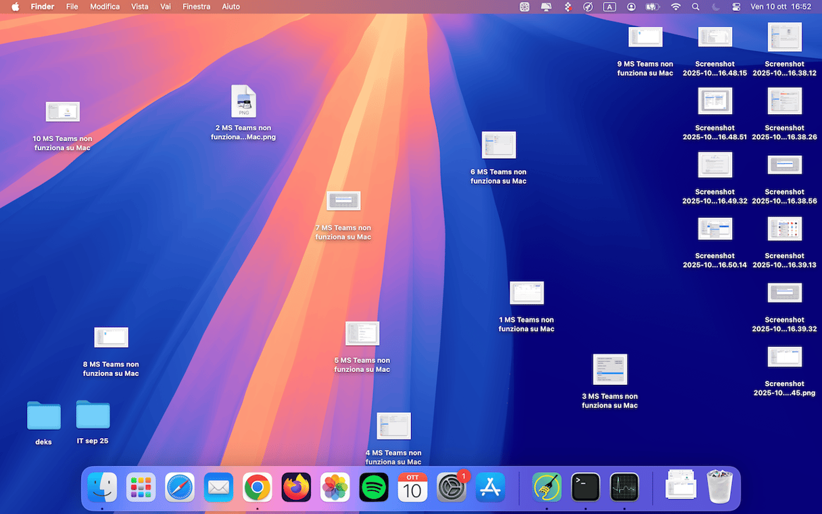This screenshot has height=514, width=822.
Task: Open battery status menu
Action: pos(652,7)
